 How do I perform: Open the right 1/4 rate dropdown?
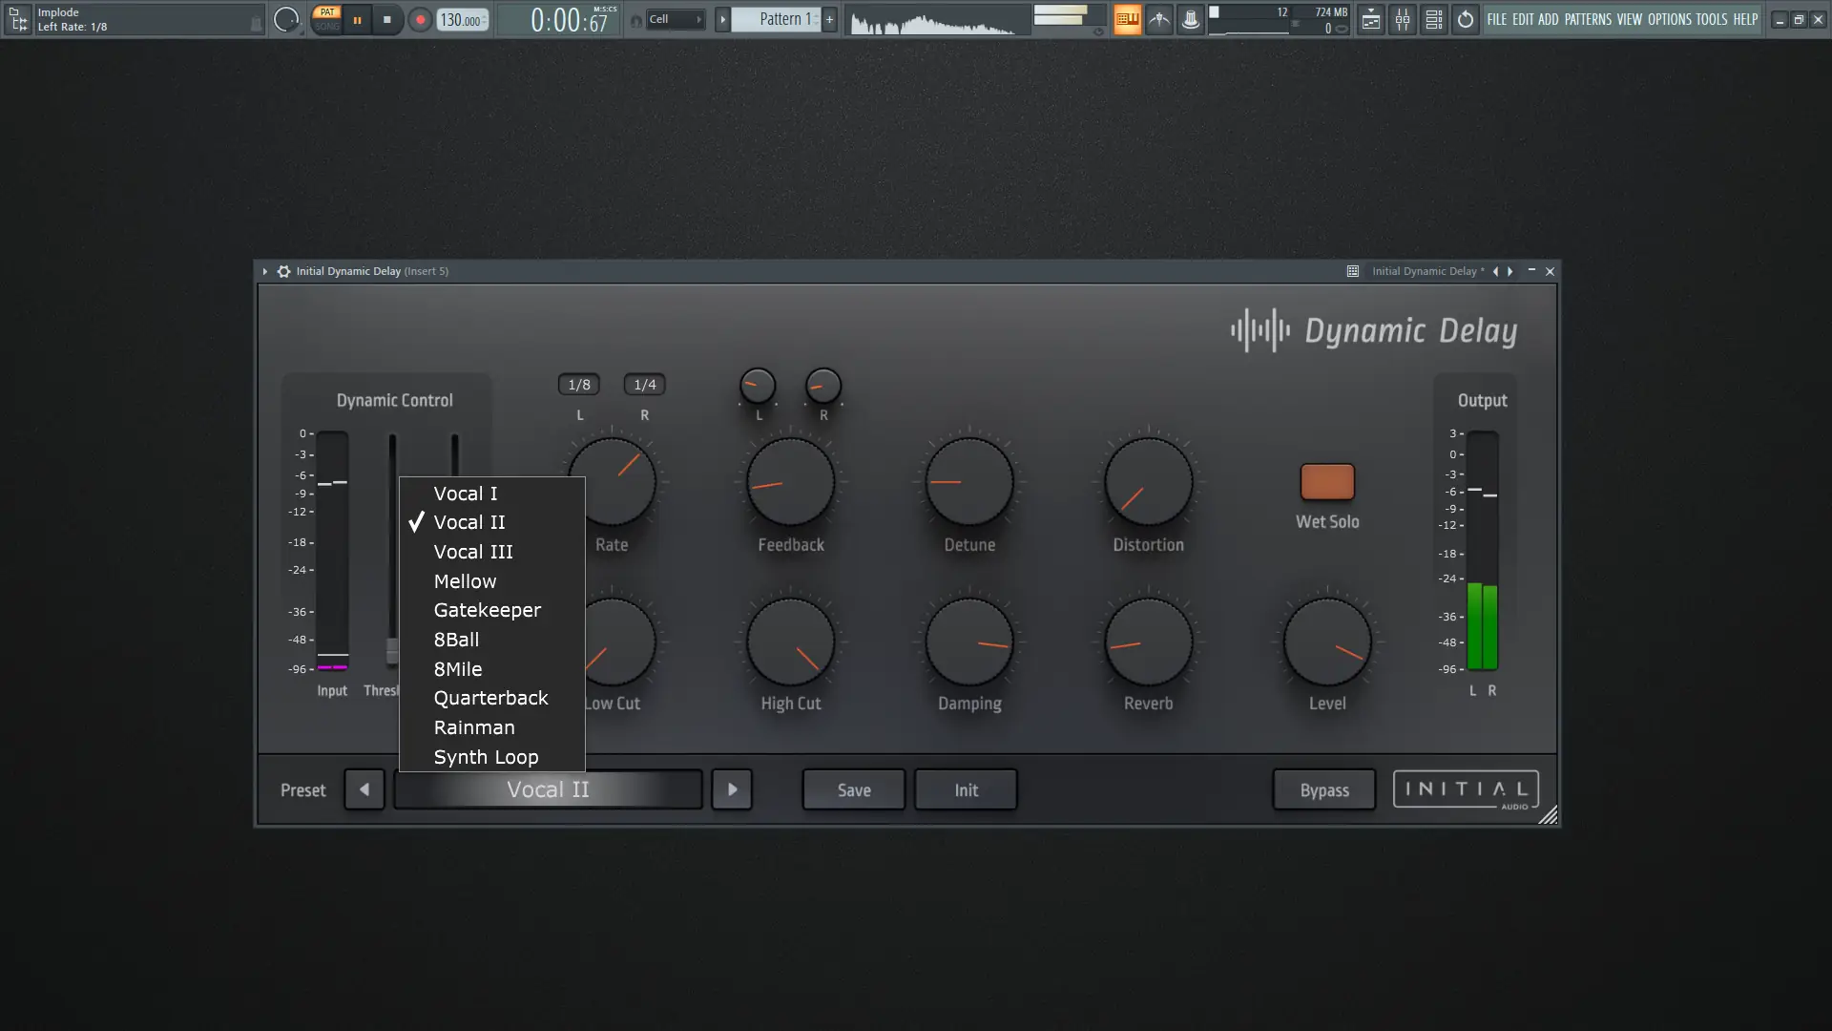tap(645, 385)
